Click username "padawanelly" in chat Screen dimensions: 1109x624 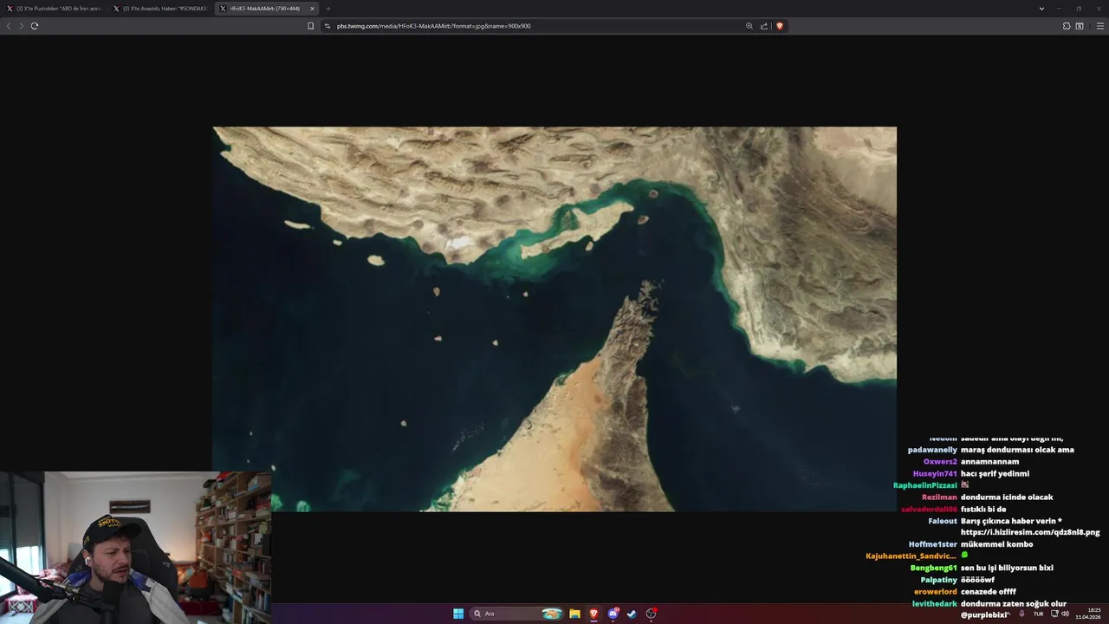(932, 450)
